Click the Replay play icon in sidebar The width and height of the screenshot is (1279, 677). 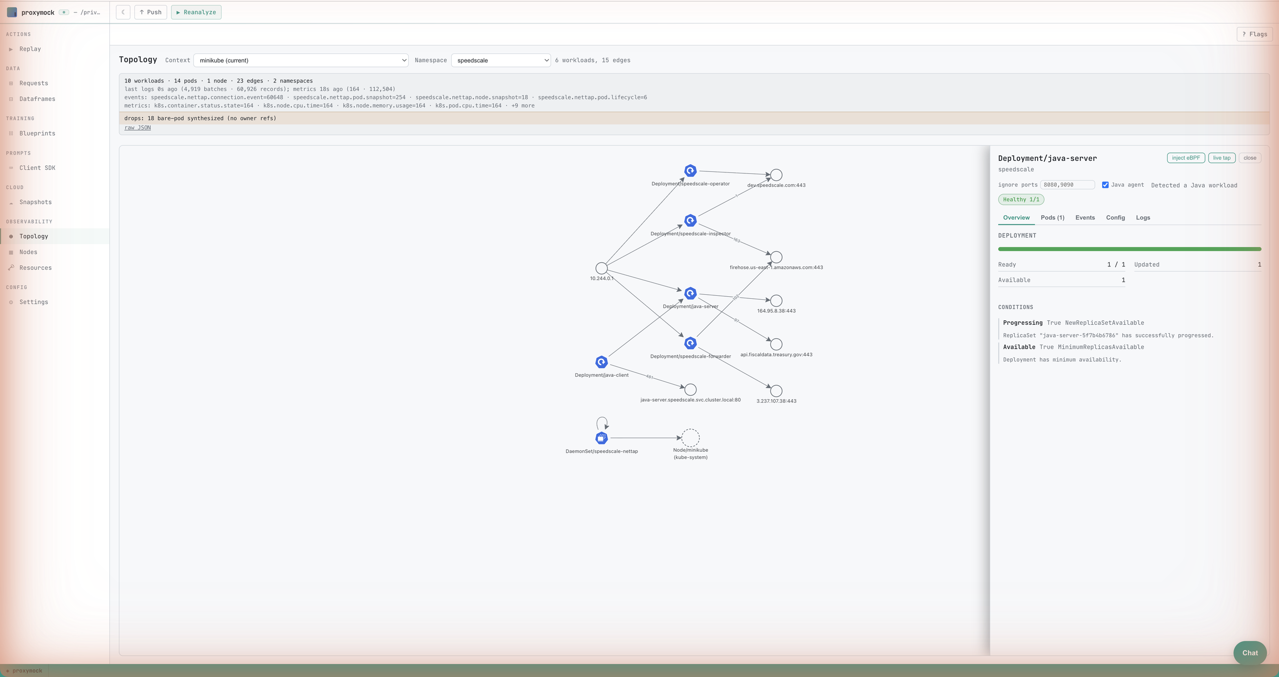pyautogui.click(x=11, y=49)
